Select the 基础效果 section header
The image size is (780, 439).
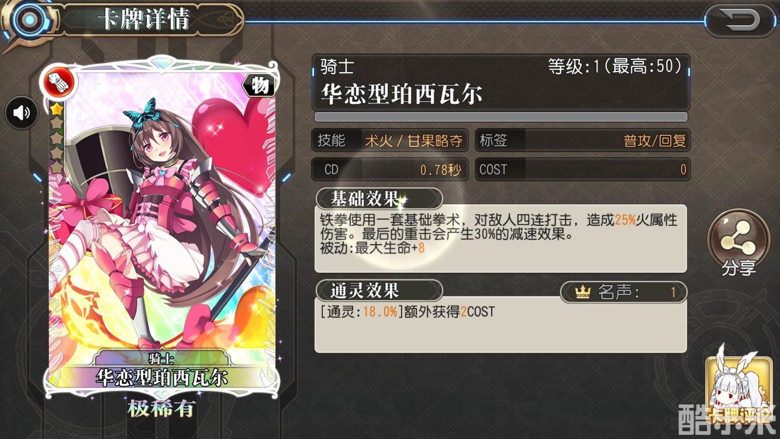[x=379, y=199]
